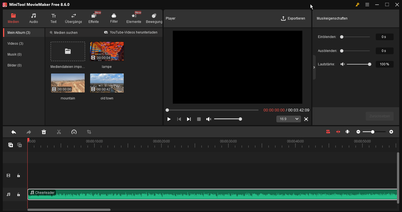The height and width of the screenshot is (212, 402).
Task: Click the zoom-to-fit timeline icon
Action: (x=347, y=132)
